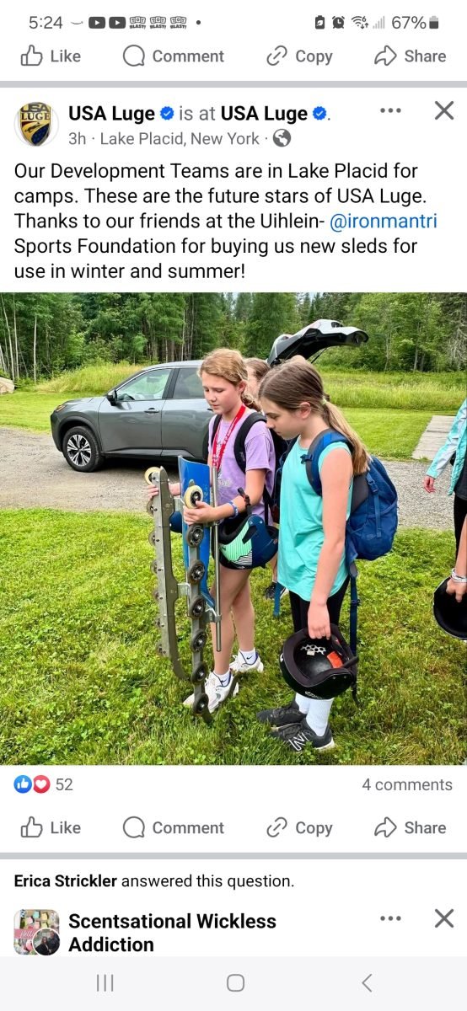Image resolution: width=467 pixels, height=1011 pixels.
Task: View the 4 comments
Action: pos(407,784)
